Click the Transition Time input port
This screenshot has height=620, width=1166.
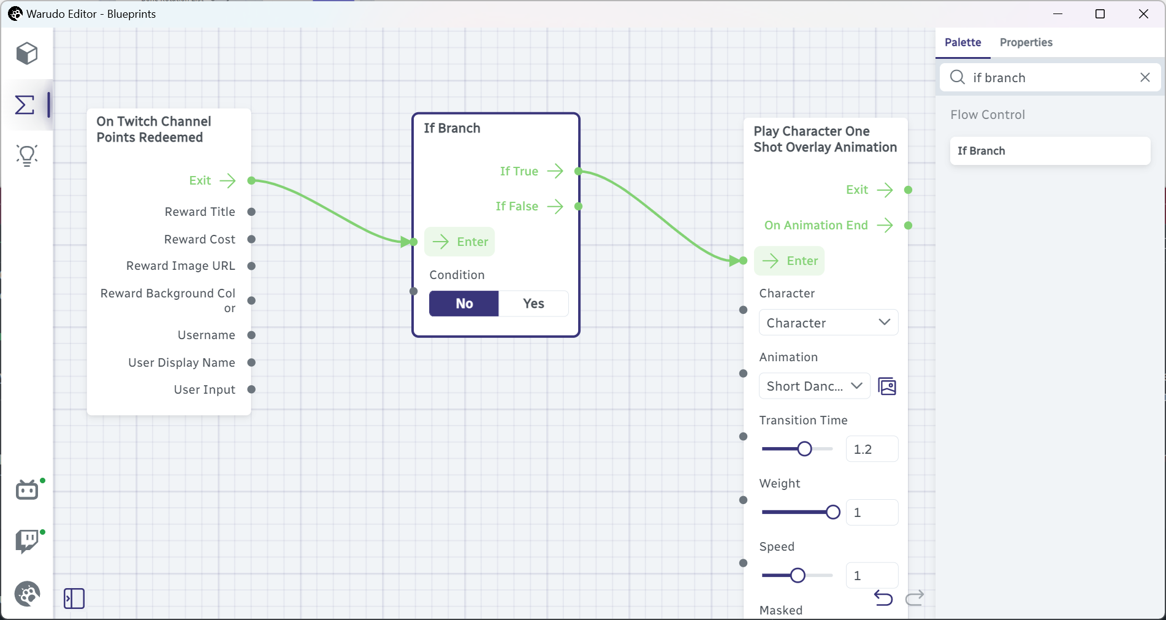tap(743, 437)
